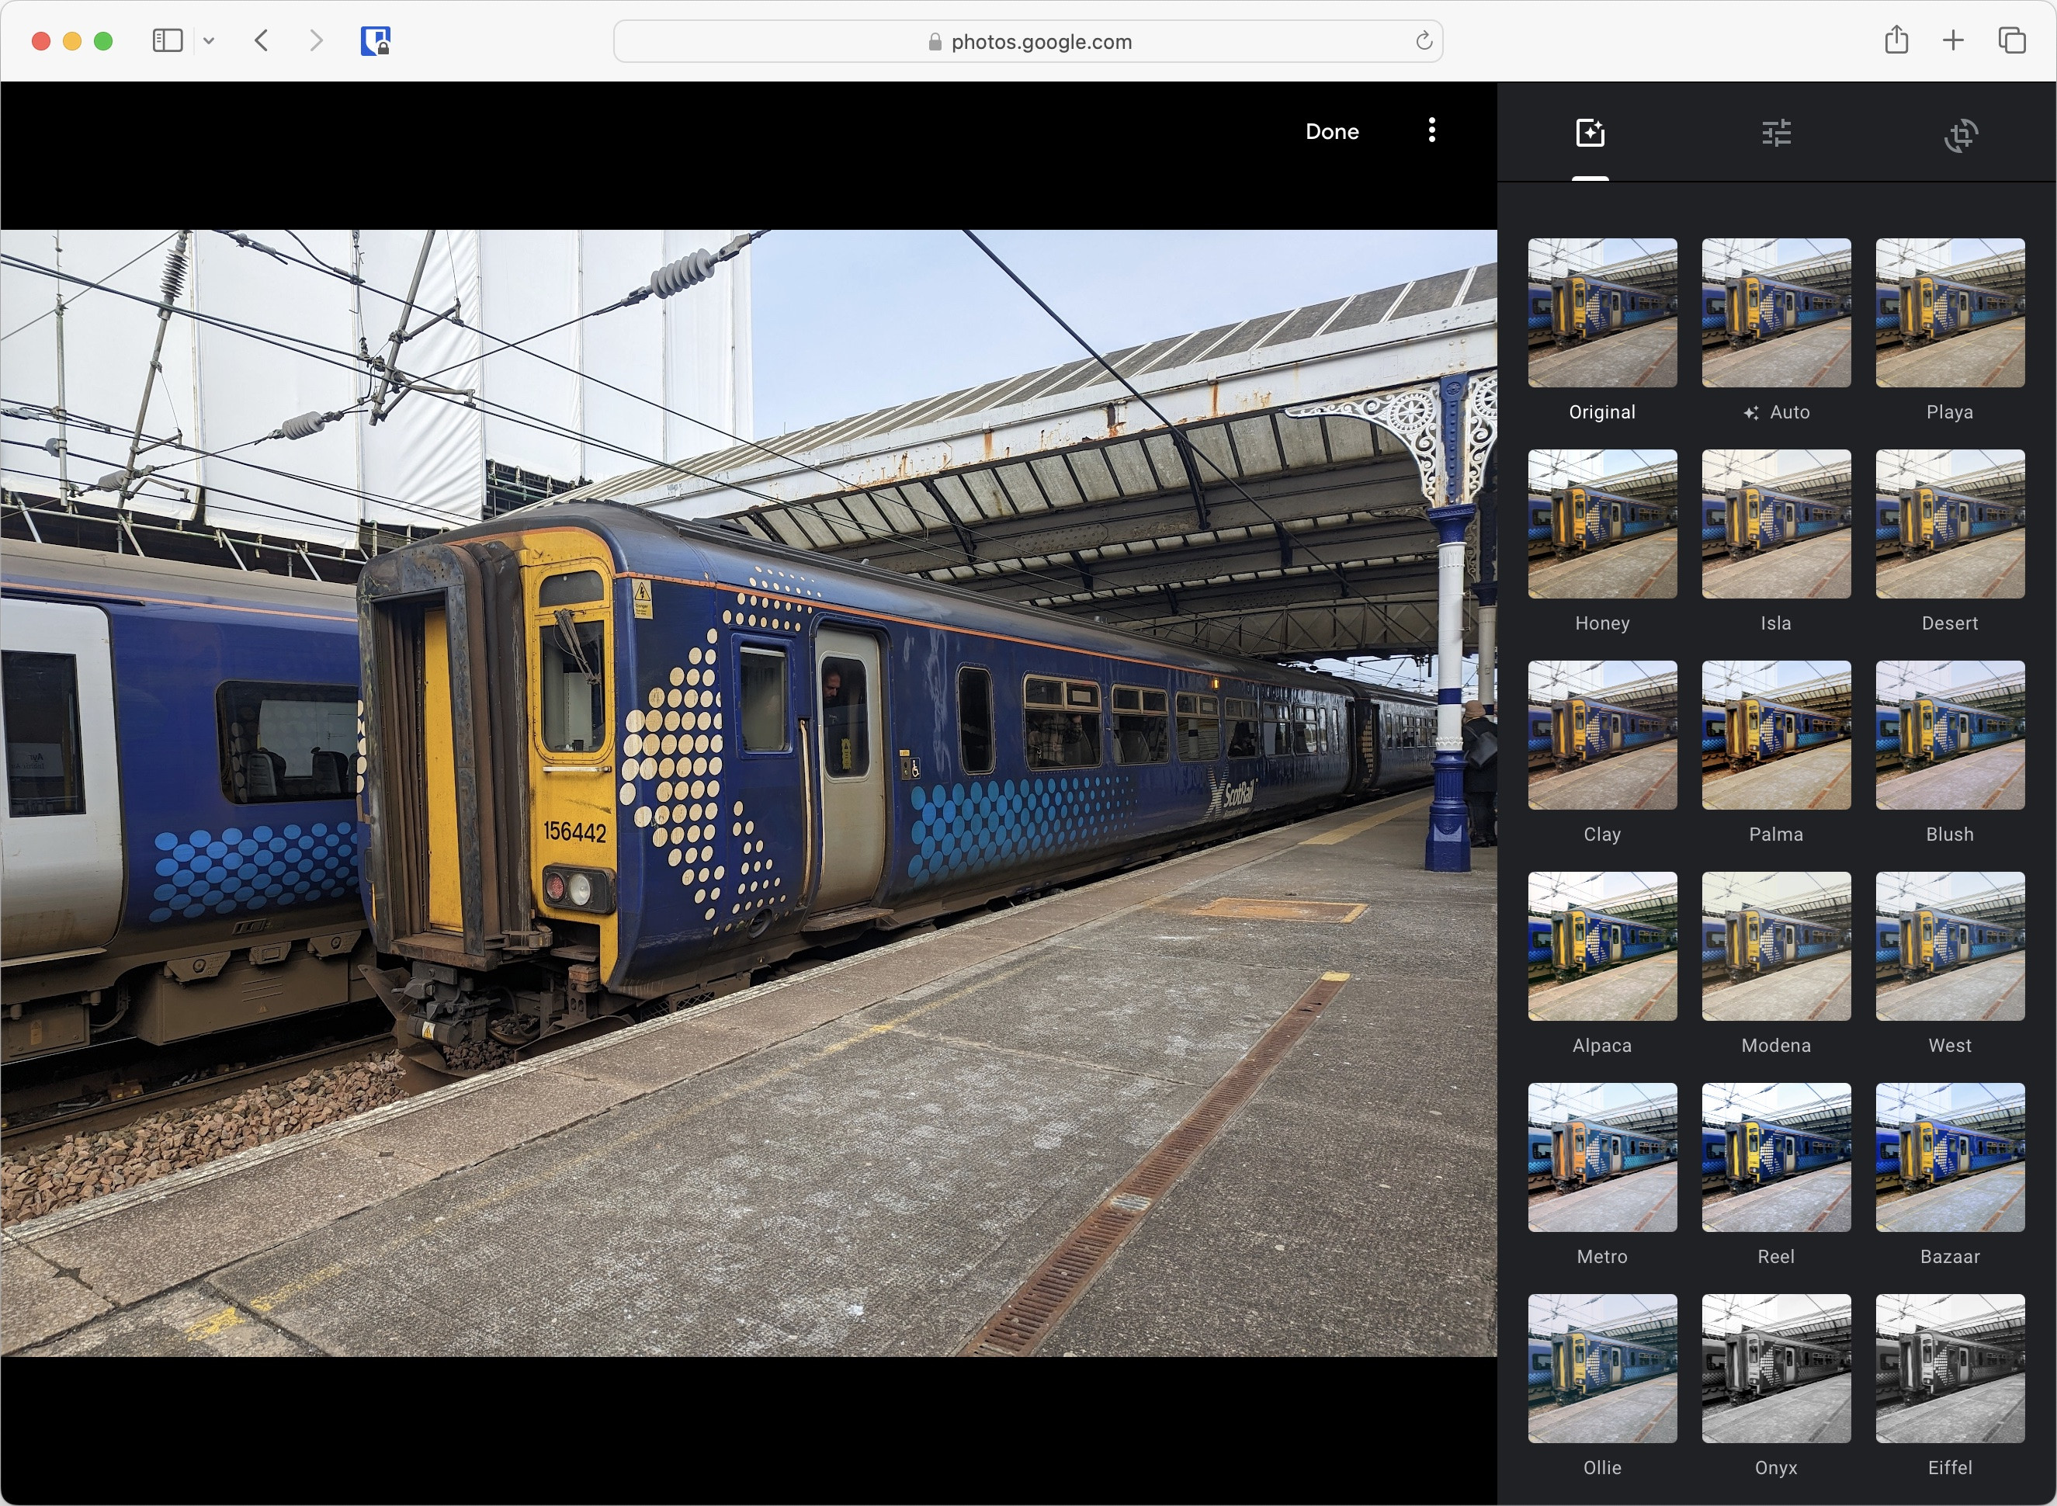Open the three-dot more options menu
The image size is (2057, 1506).
click(x=1432, y=130)
